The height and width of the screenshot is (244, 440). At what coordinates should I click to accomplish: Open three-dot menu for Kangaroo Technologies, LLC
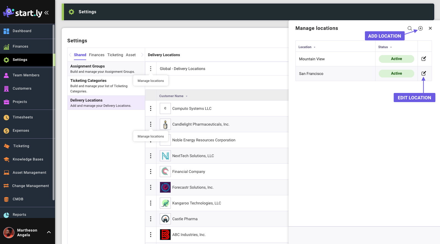point(151,203)
